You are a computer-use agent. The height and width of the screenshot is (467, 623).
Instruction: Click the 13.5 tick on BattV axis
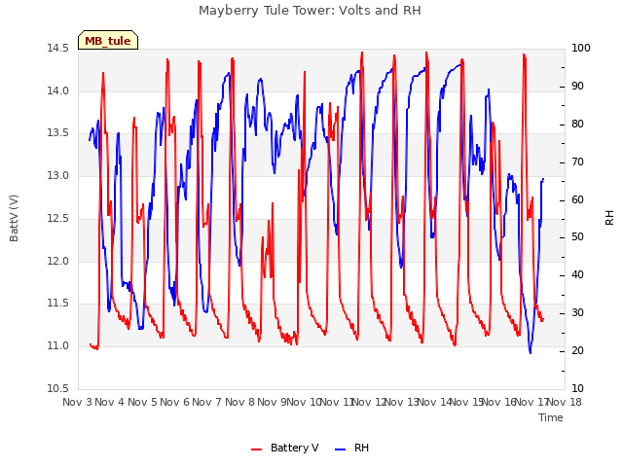[x=58, y=133]
